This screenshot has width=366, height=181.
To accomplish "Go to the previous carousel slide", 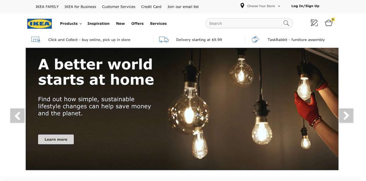I will point(17,115).
